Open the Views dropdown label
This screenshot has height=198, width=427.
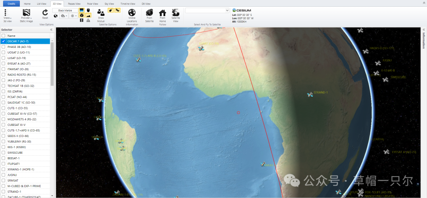click(8, 18)
